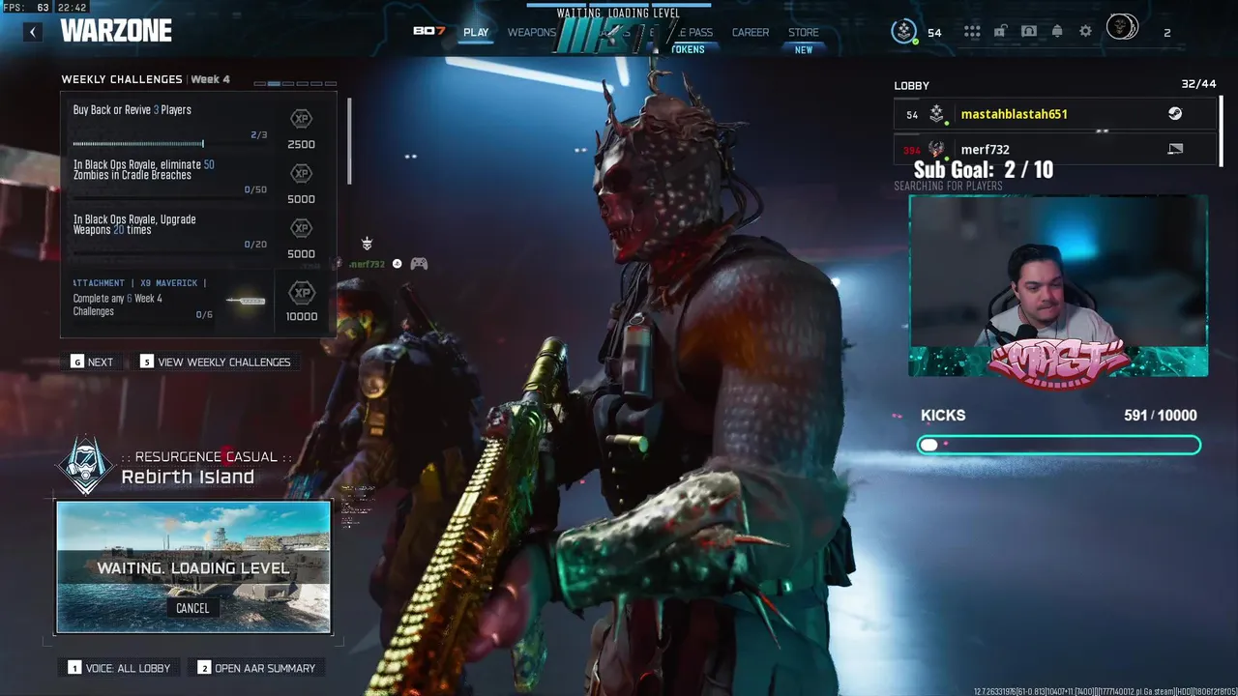1238x696 pixels.
Task: Go back using the arrow beside WARZONE
Action: [x=32, y=32]
